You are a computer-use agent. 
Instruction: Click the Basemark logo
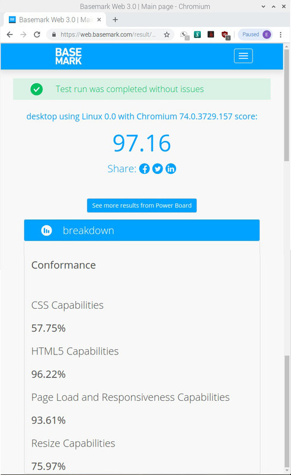click(68, 56)
